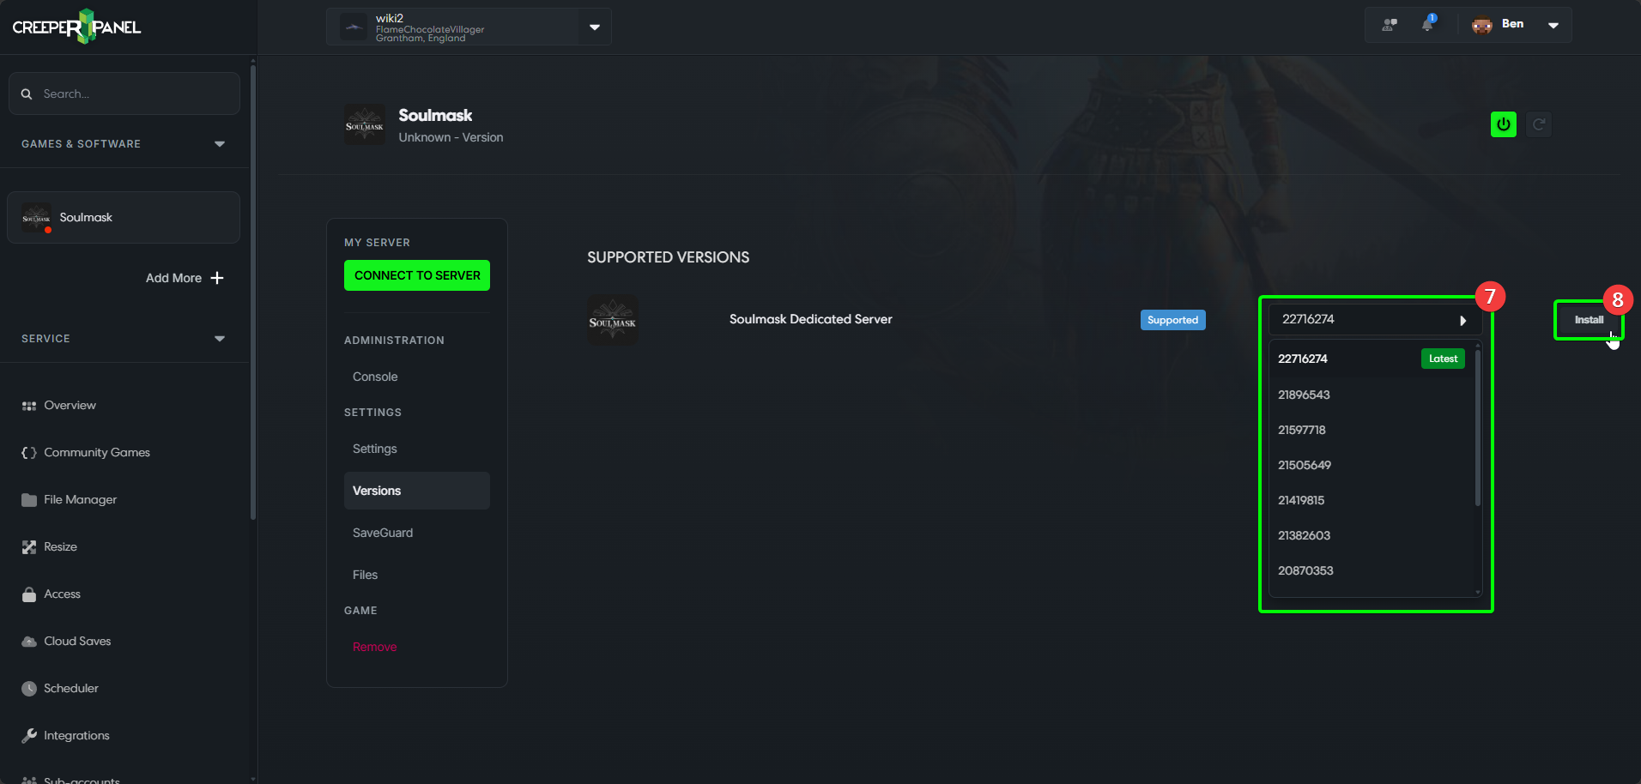Select version 21896543 from the list
Viewport: 1641px width, 784px height.
1304,395
